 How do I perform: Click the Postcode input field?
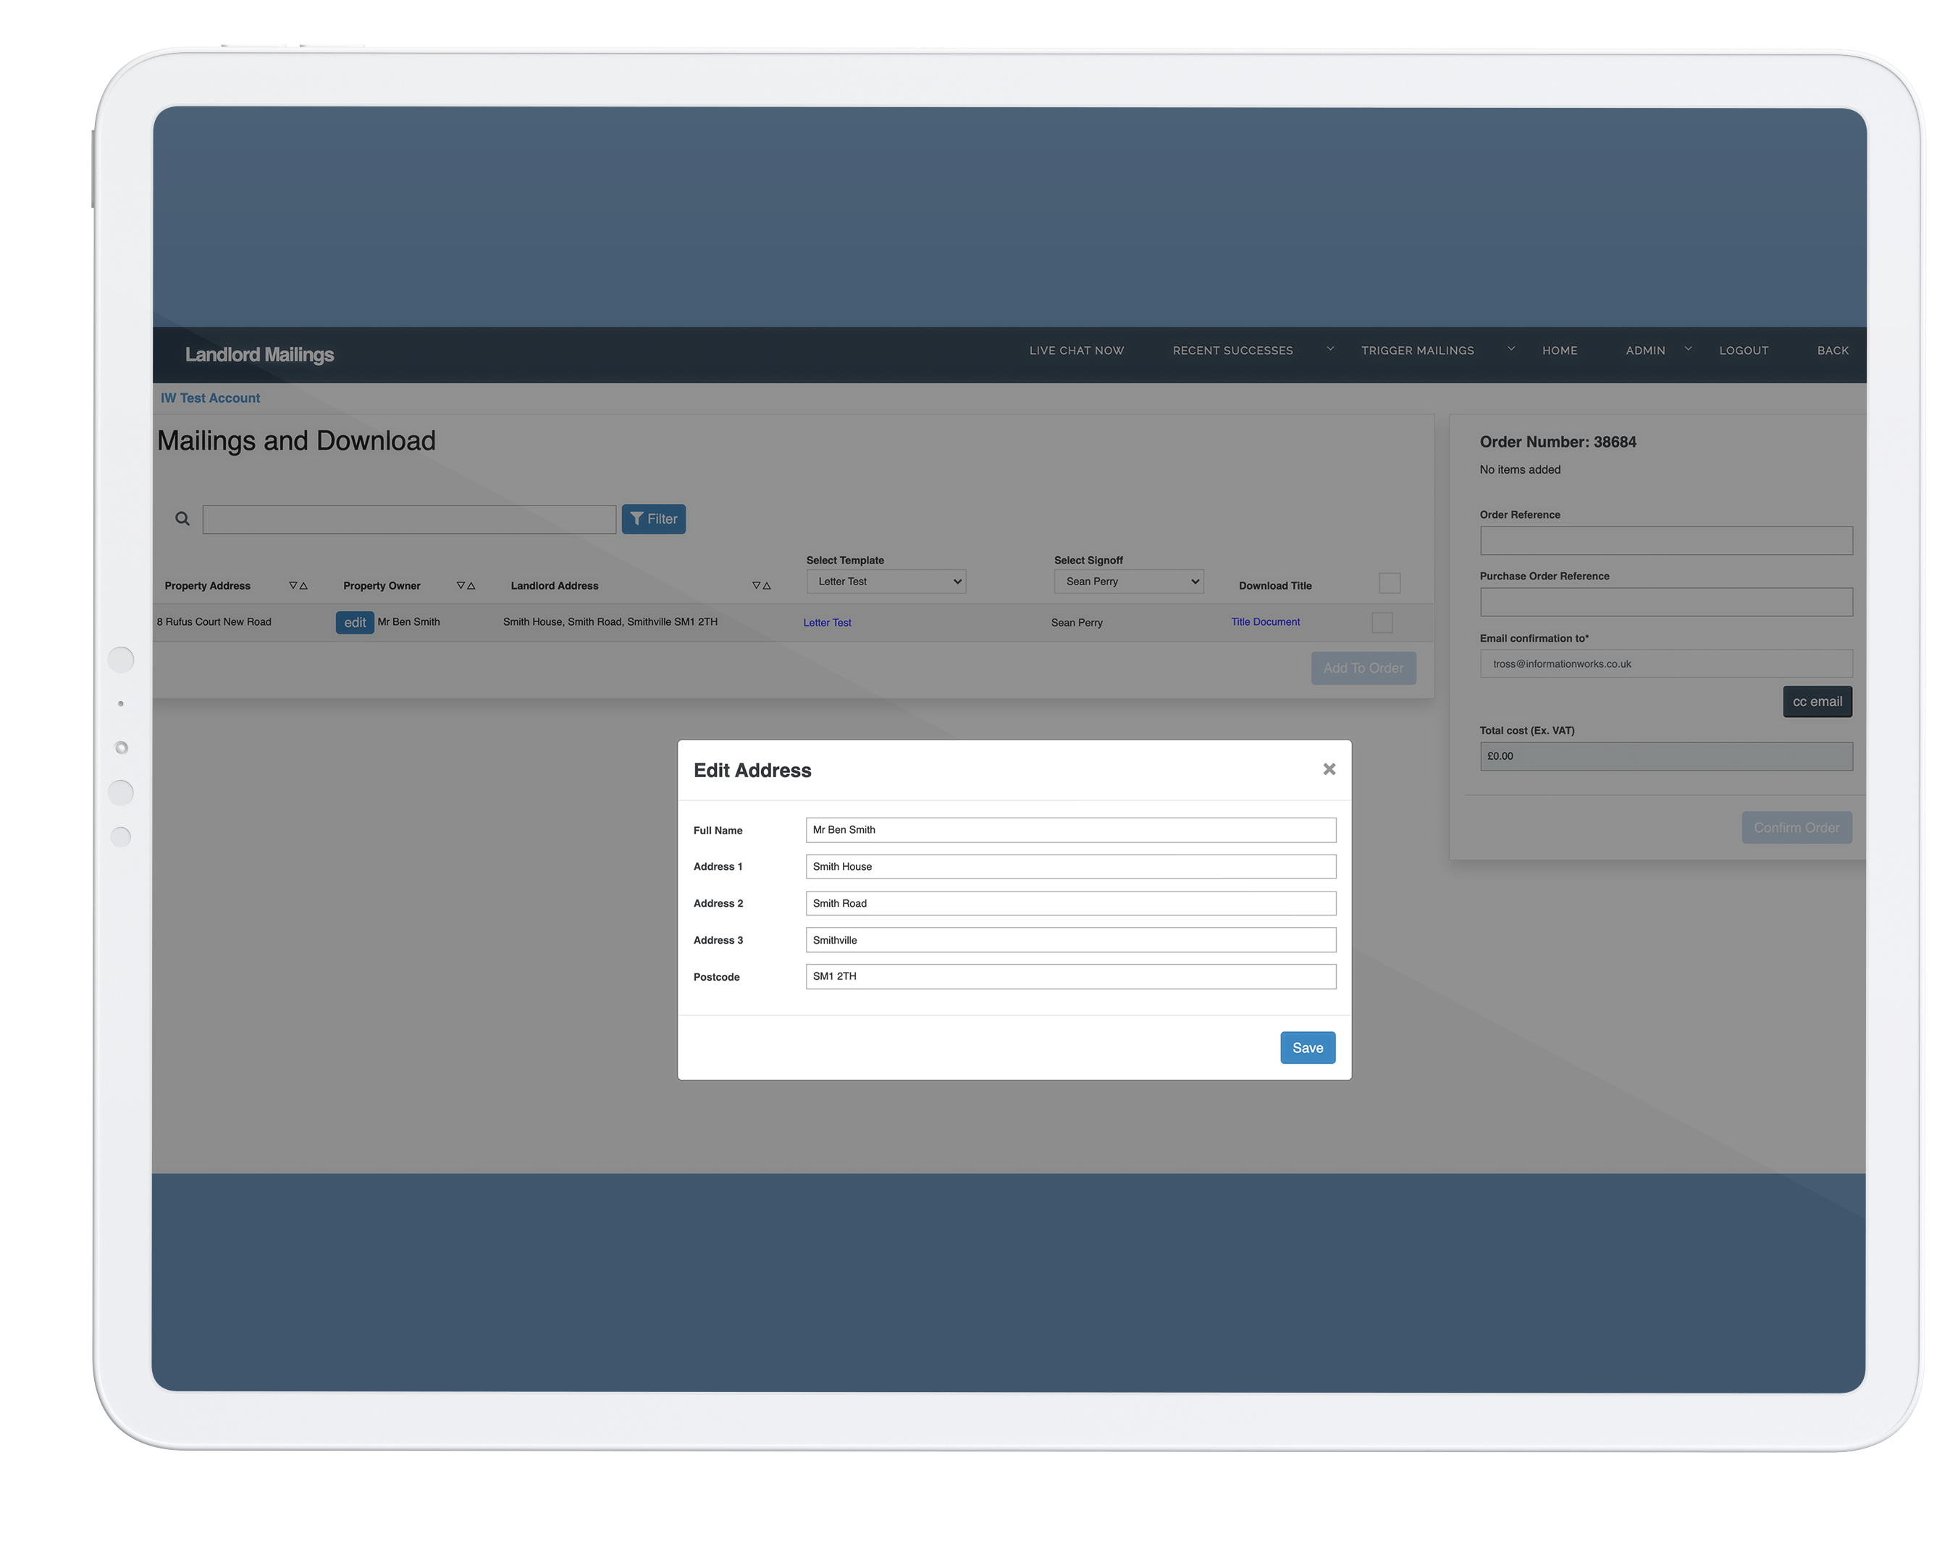pos(1070,976)
